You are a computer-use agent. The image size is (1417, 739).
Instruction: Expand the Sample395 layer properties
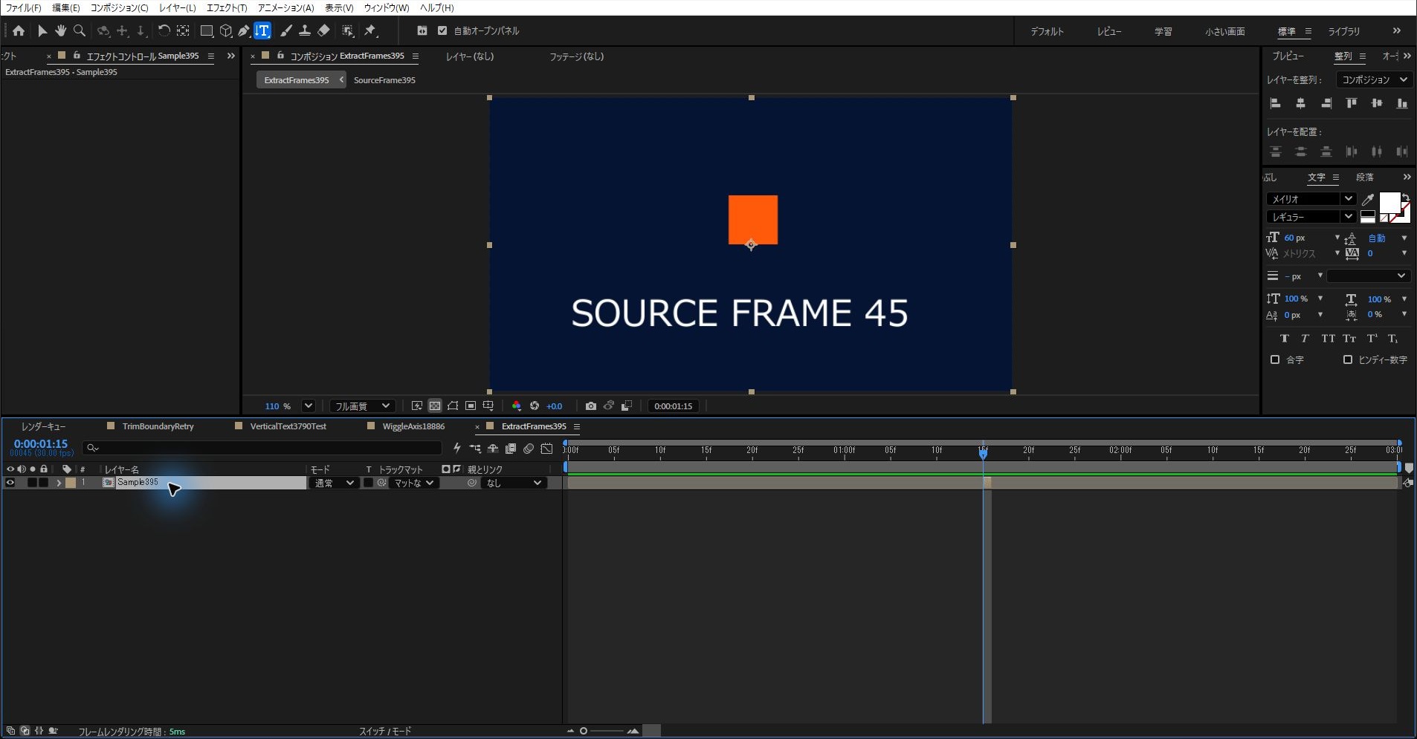[59, 483]
